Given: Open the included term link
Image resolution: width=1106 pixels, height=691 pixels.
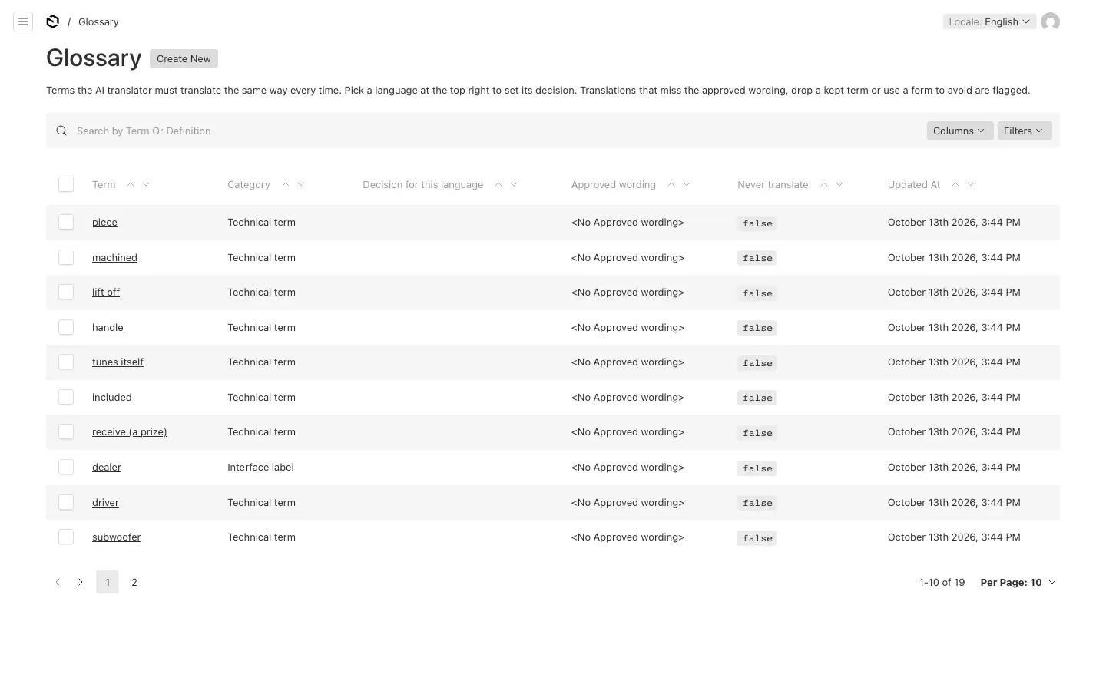Looking at the screenshot, I should 112,397.
